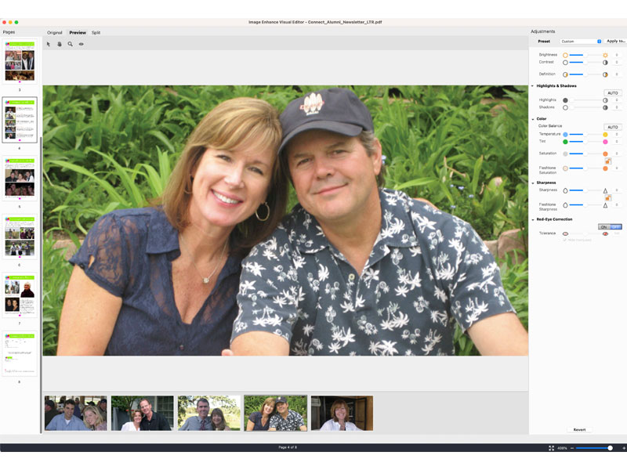Collapse the Sharpness section
The image size is (627, 470).
point(532,183)
